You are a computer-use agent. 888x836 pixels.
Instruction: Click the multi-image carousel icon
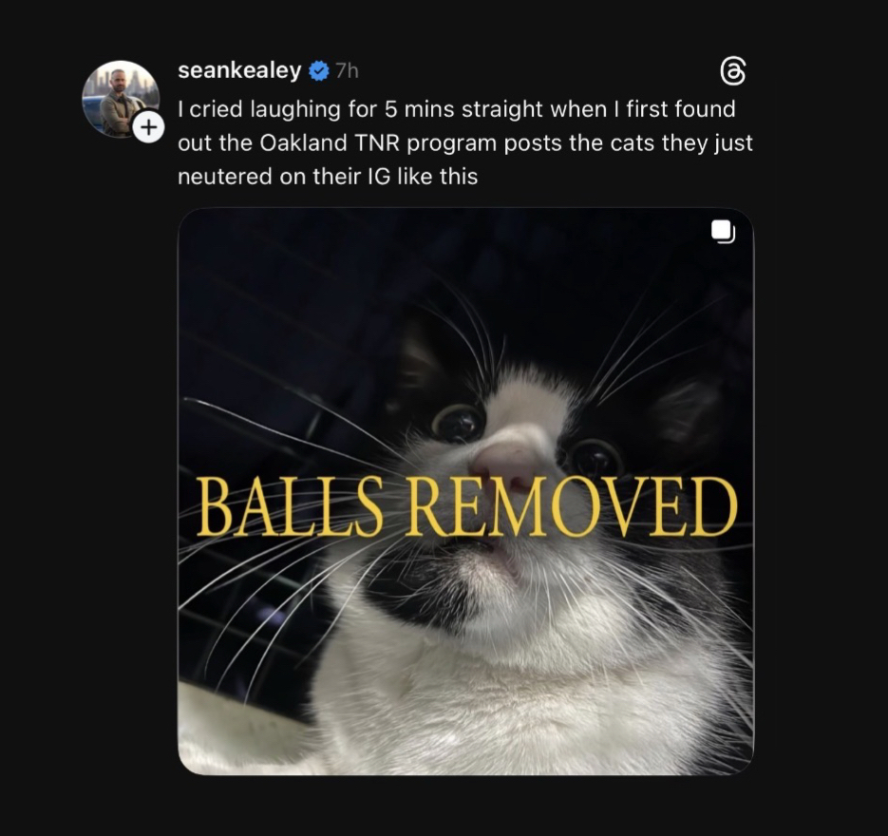coord(723,232)
